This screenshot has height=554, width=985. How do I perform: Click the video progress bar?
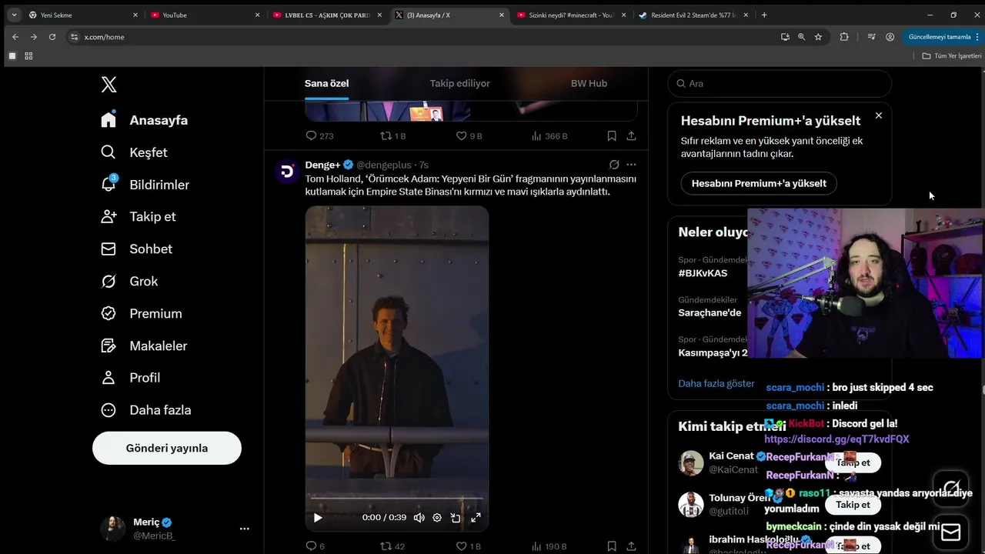[397, 499]
